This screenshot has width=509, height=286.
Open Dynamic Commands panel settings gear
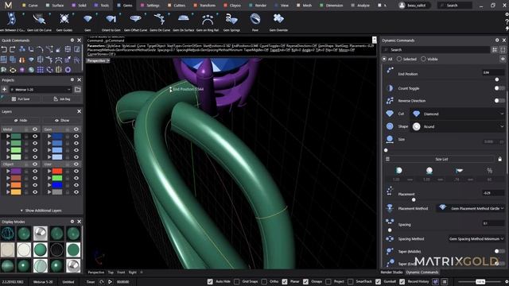[x=497, y=41]
